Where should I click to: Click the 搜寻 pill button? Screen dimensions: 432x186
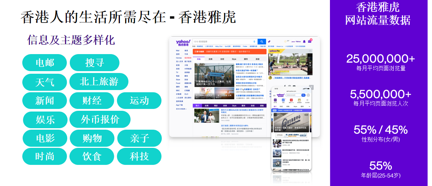click(x=95, y=63)
